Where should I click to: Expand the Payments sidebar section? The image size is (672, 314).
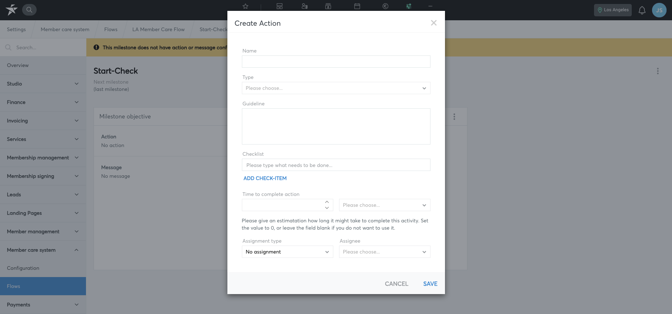[43, 305]
